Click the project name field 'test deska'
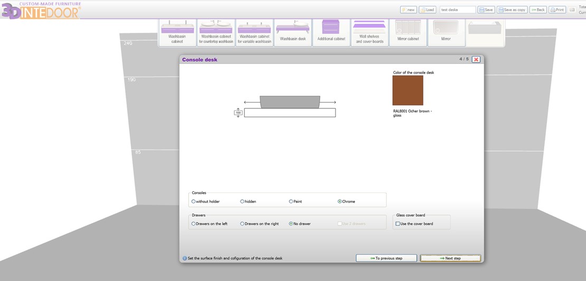 [x=457, y=10]
